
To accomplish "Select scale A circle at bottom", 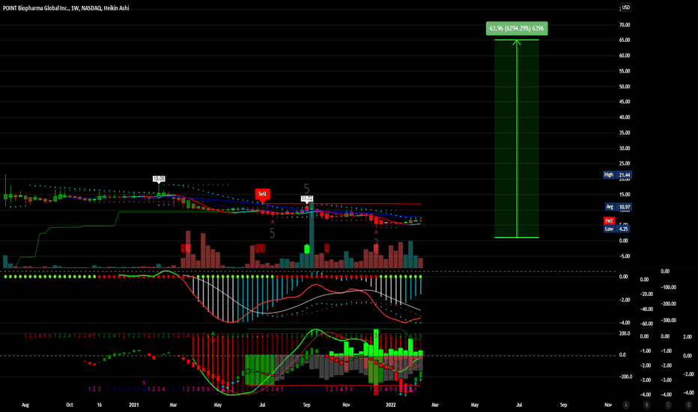I will coord(626,405).
